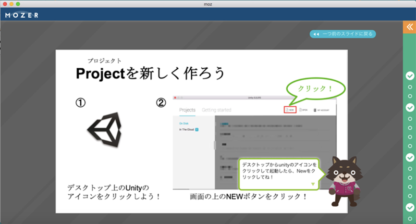Image resolution: width=416 pixels, height=224 pixels.
Task: Advance dialogue via green triangle in speech bubble
Action: click(313, 184)
